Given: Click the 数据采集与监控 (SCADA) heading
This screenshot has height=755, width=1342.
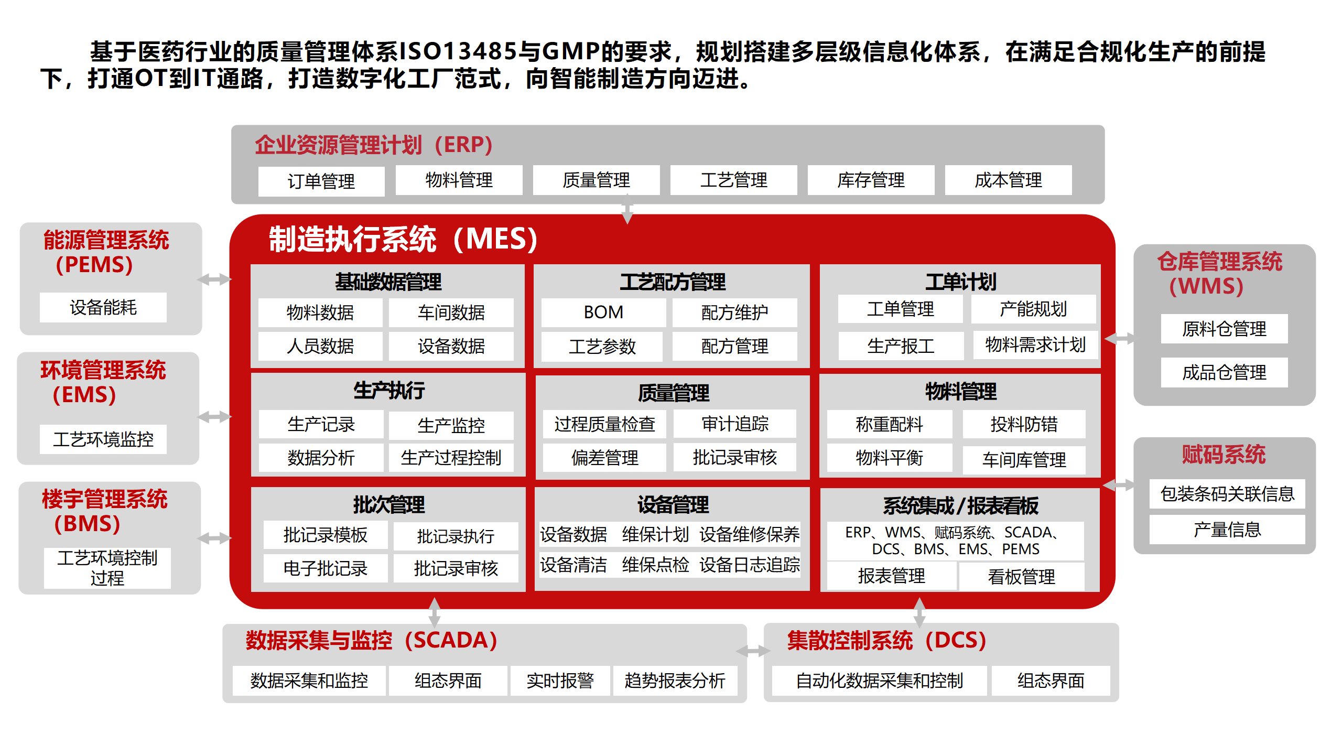Looking at the screenshot, I should click(372, 641).
